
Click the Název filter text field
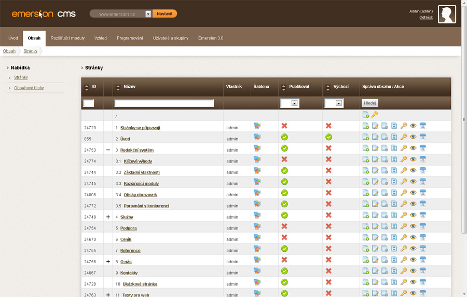(x=164, y=103)
